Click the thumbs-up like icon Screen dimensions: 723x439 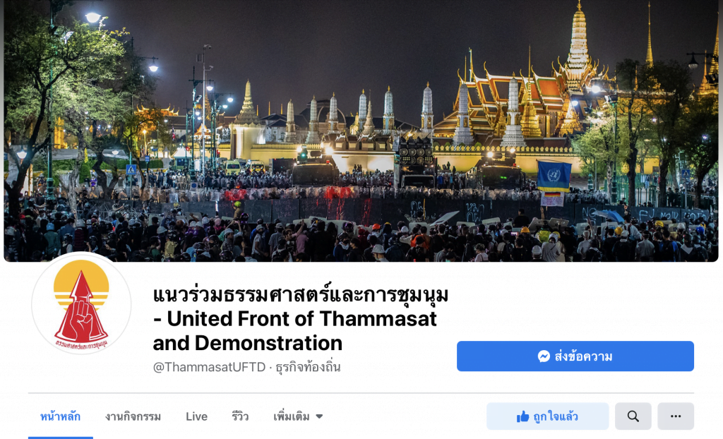(x=522, y=417)
